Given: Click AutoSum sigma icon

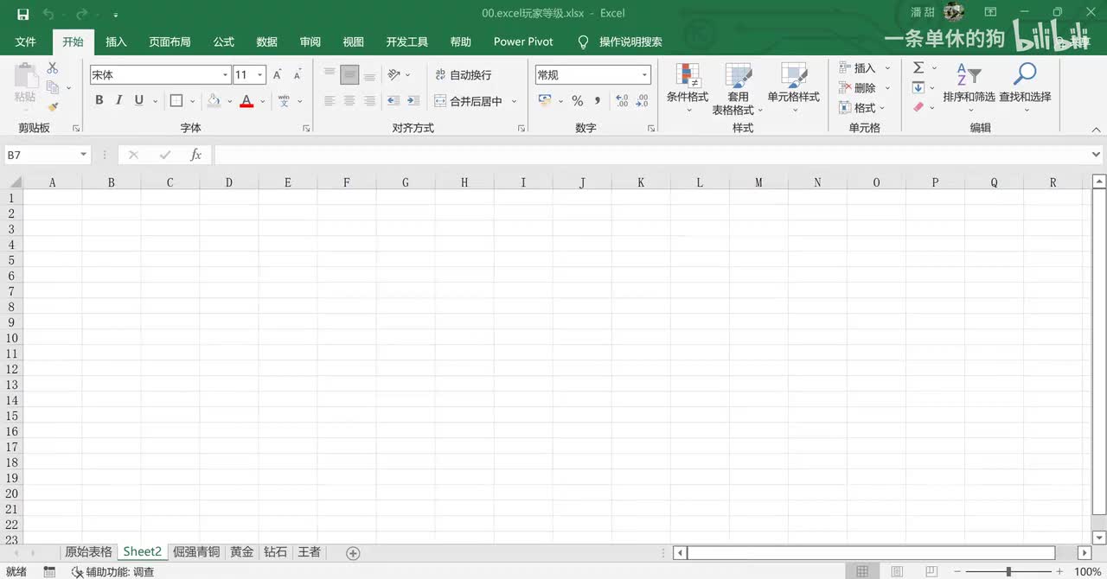Looking at the screenshot, I should (x=918, y=67).
